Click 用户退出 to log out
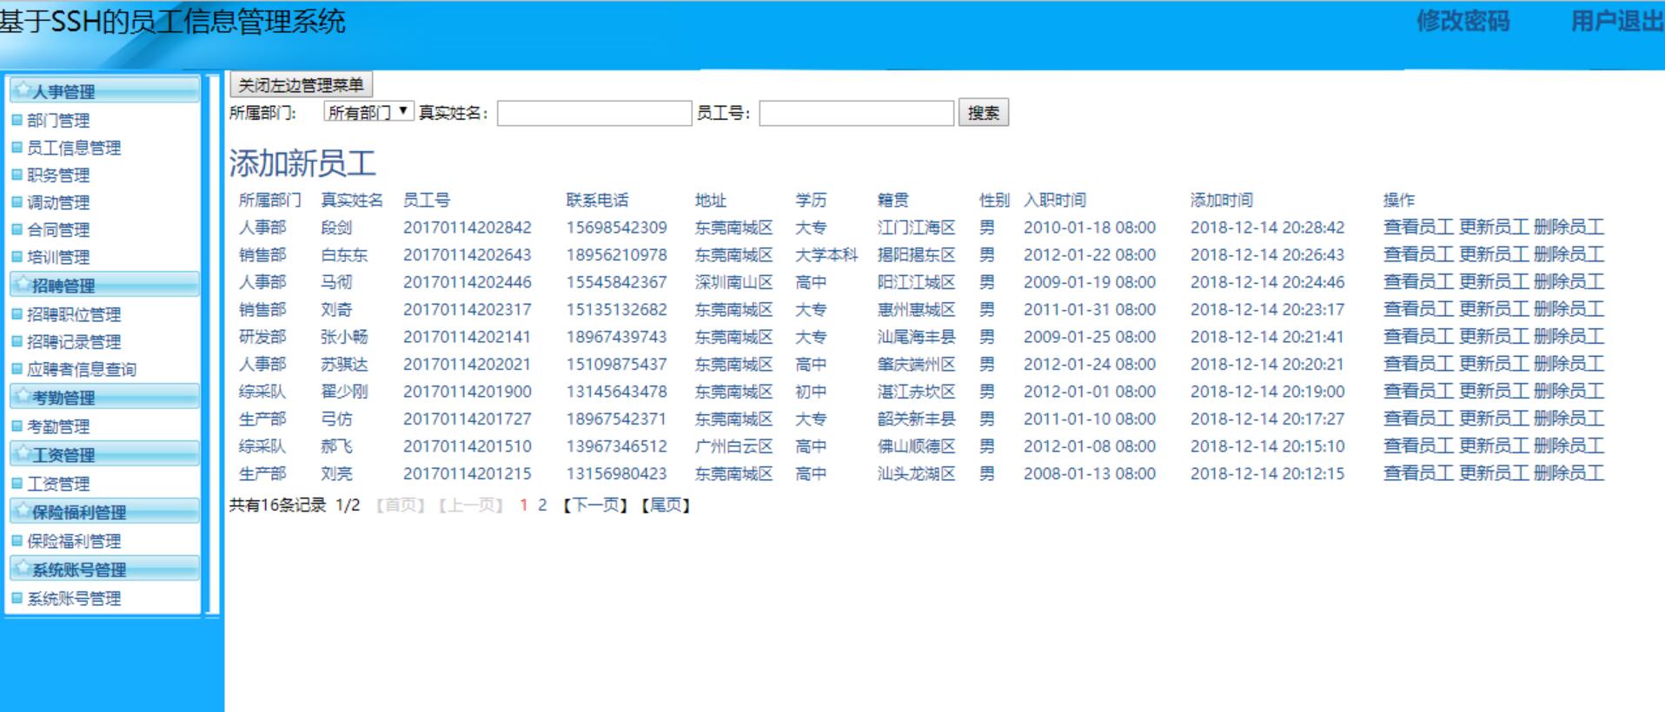 click(x=1616, y=21)
